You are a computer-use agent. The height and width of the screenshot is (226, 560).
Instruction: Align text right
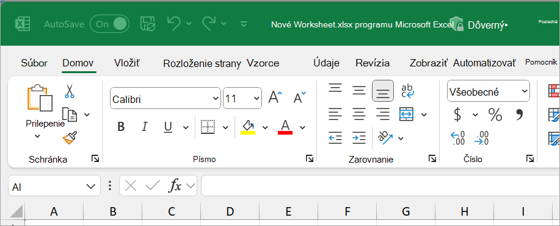pyautogui.click(x=383, y=115)
